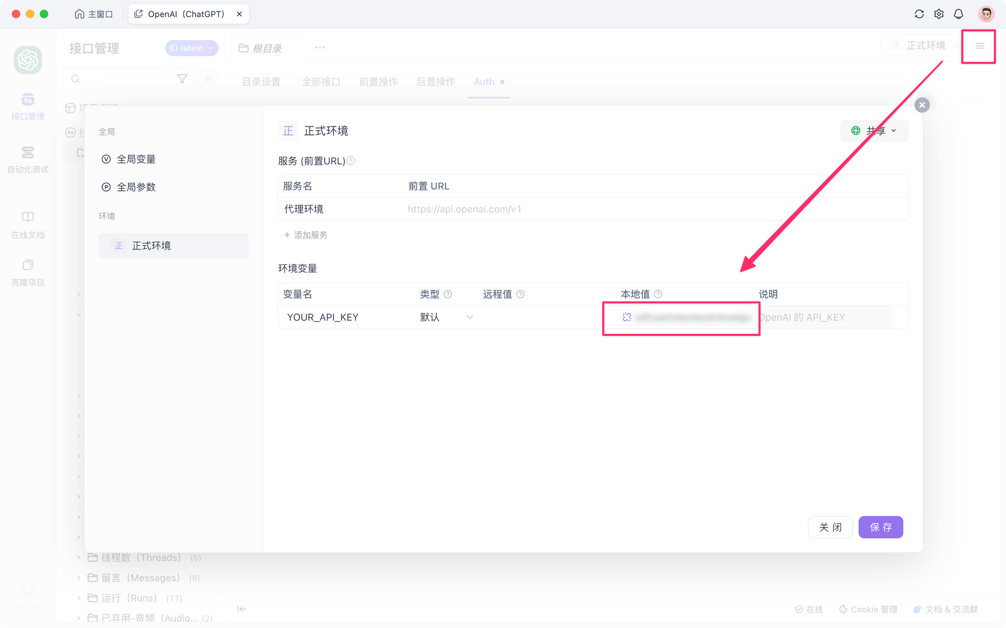Switch to 后置操作 tab
Screen dimensions: 1006x628
(436, 82)
